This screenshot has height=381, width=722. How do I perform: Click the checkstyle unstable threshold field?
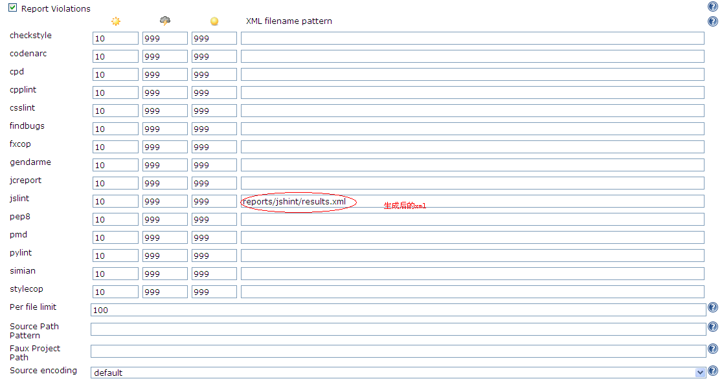214,38
